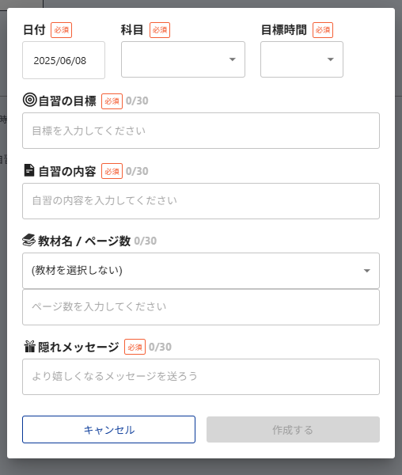Focus the 目標を入力してください field

tap(201, 131)
